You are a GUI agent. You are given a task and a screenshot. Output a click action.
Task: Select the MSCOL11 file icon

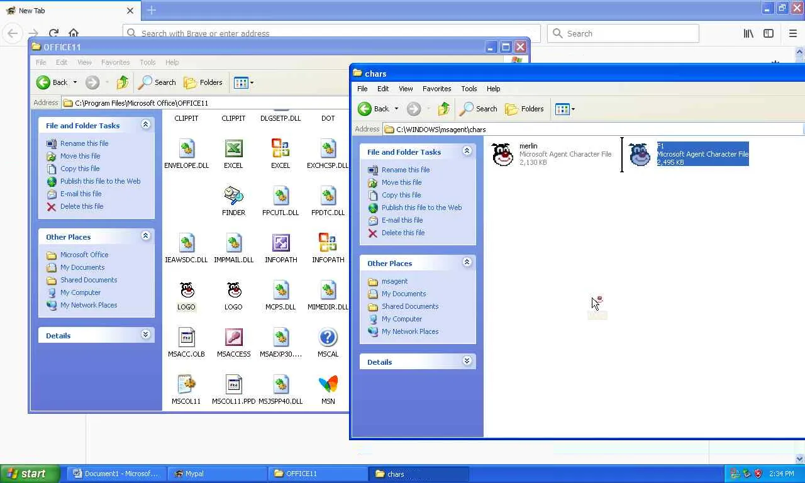tap(186, 390)
